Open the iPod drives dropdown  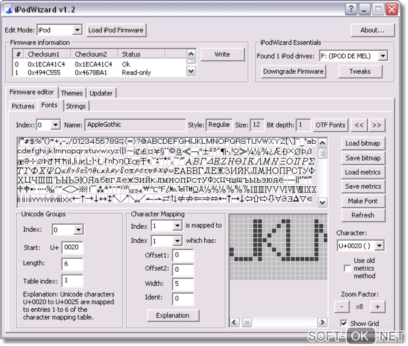pos(383,56)
